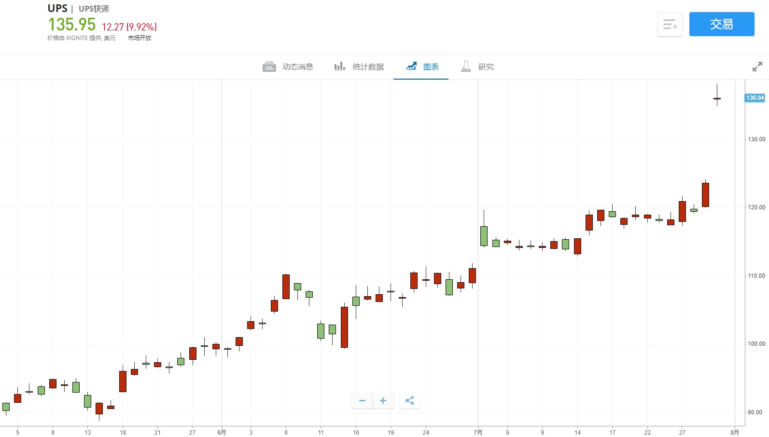Switch to the 统计数据 statistics tab

click(x=368, y=67)
